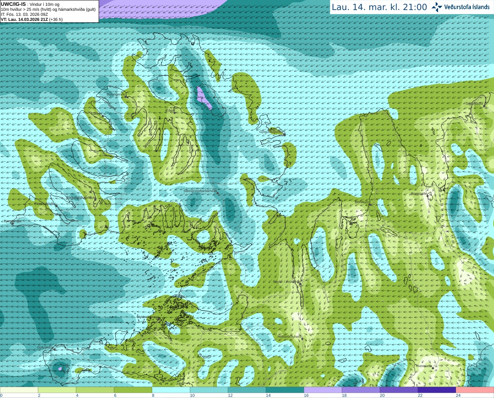Click the Holtavörðuheiði station marker
494x398 pixels.
point(302,339)
